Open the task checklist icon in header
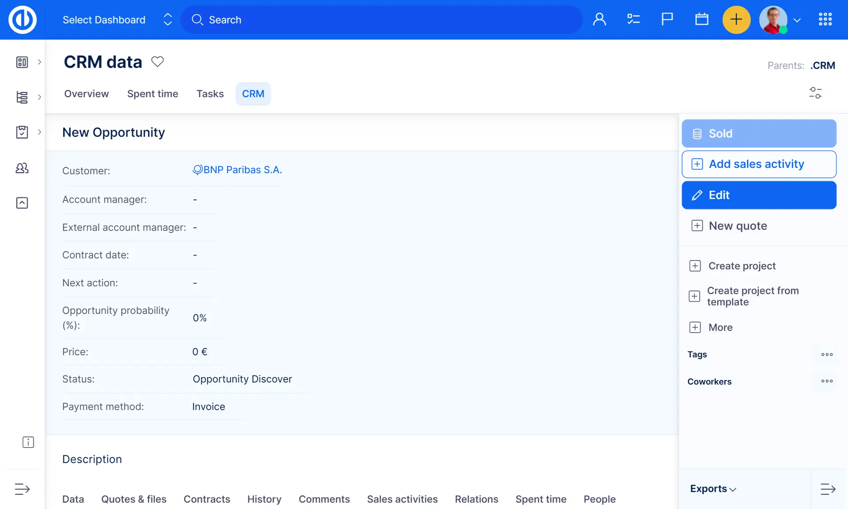The image size is (848, 509). [633, 19]
